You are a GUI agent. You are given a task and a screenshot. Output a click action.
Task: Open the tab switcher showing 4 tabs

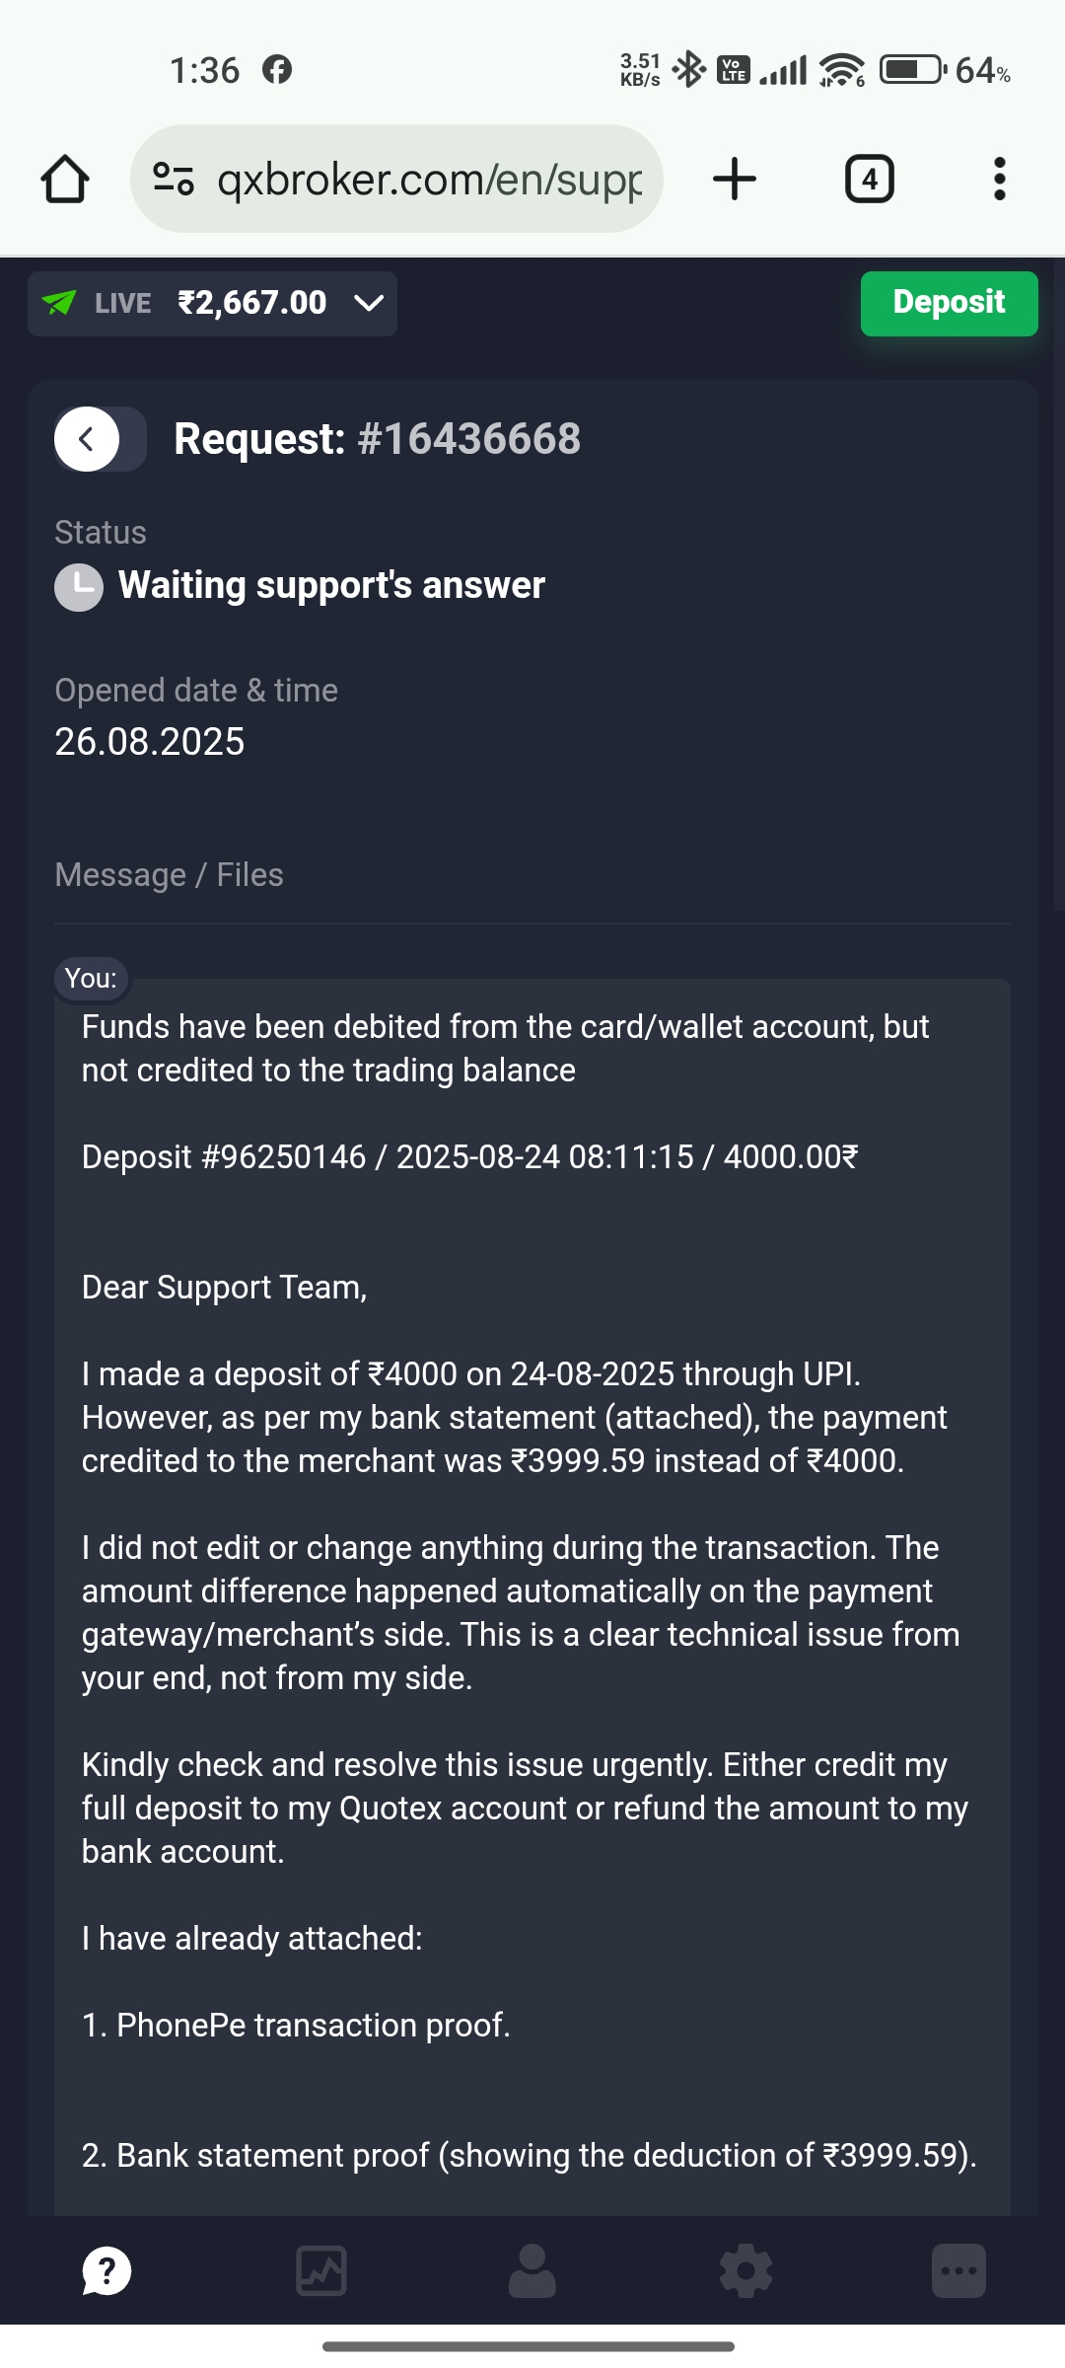[x=869, y=180]
